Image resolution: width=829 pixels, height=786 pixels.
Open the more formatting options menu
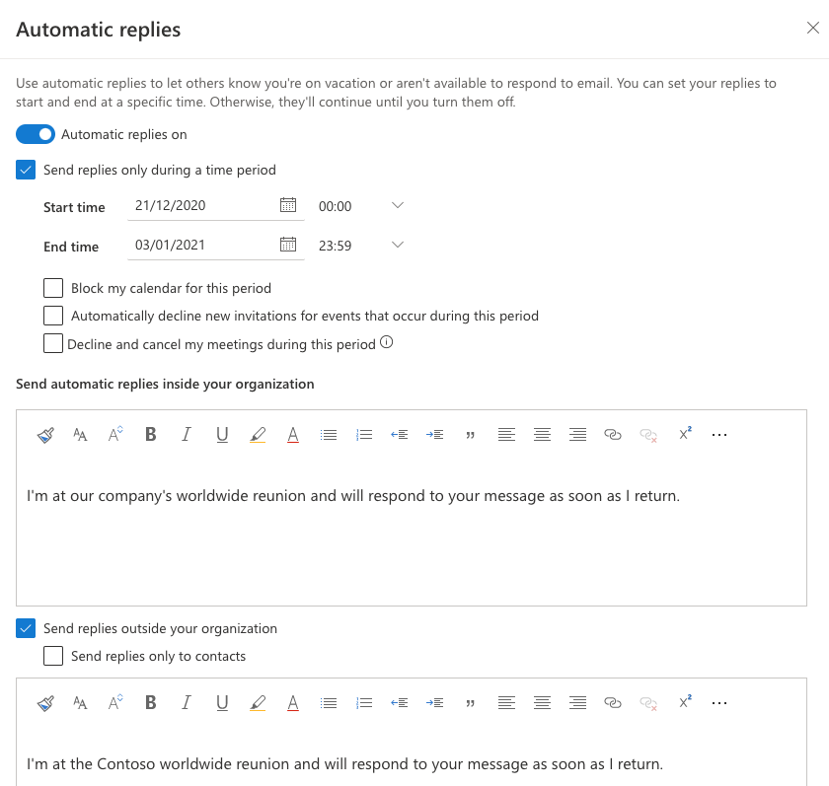pos(719,434)
